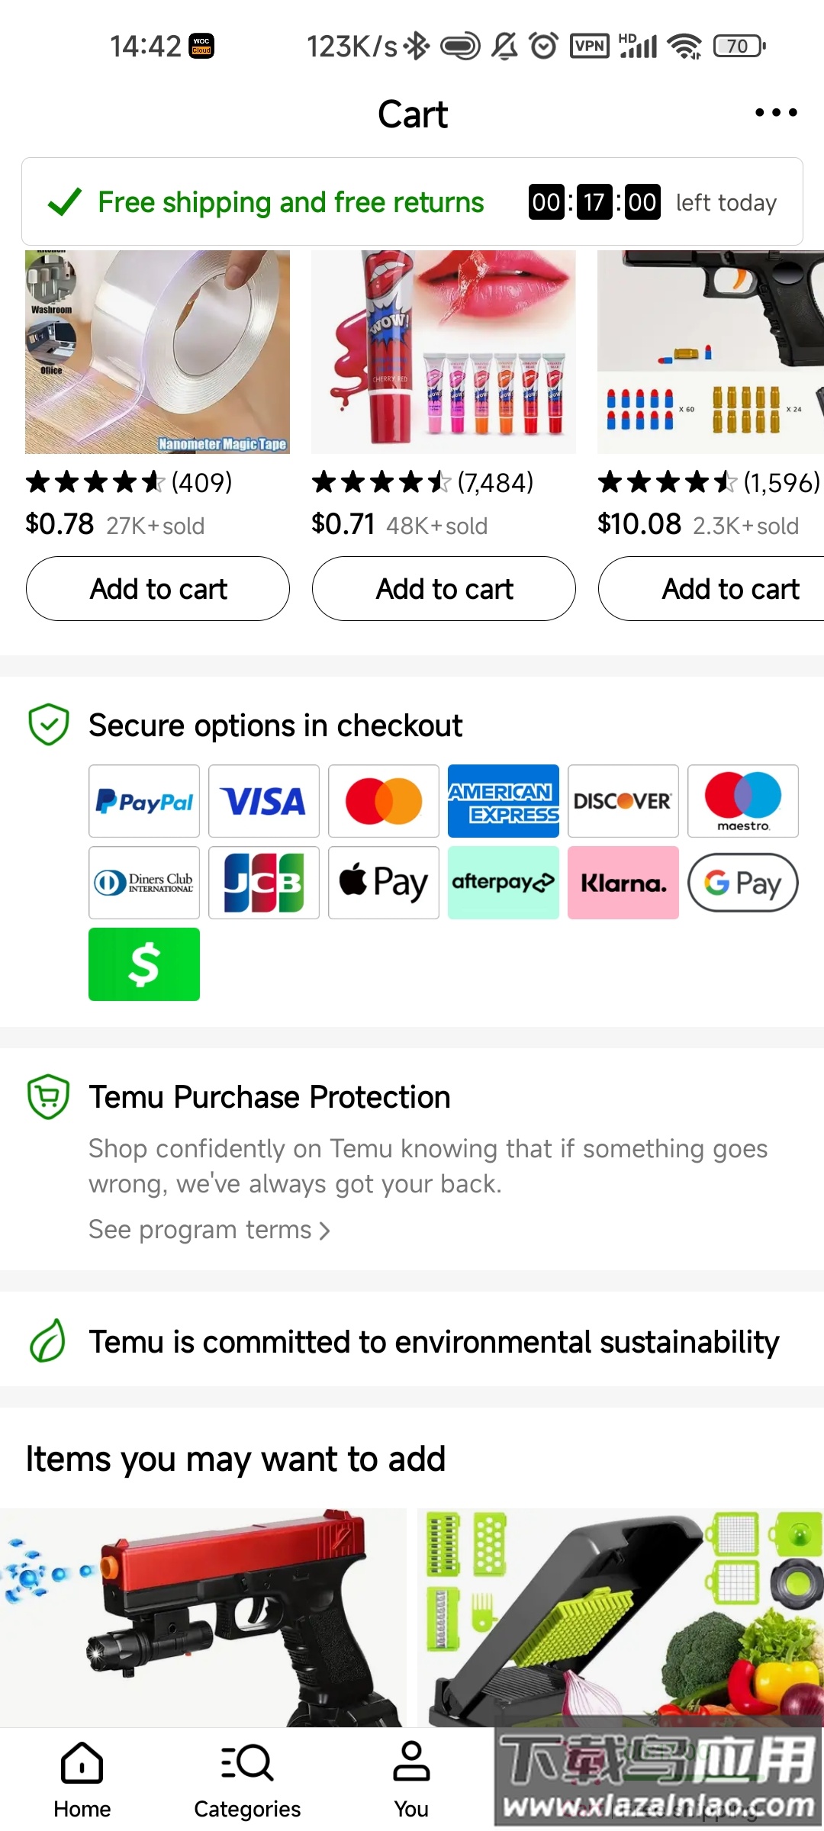Image resolution: width=824 pixels, height=1831 pixels.
Task: Tap the Apple Pay icon
Action: (x=384, y=883)
